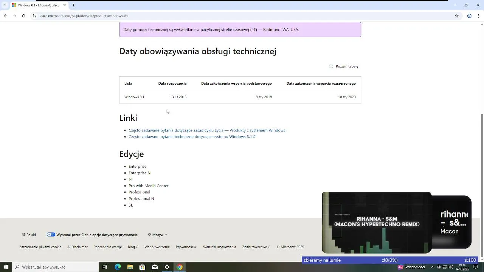This screenshot has width=484, height=272.
Task: Open the network tray icon
Action: [x=445, y=267]
